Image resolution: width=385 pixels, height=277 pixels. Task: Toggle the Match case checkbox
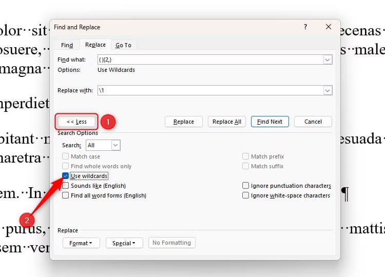click(x=65, y=156)
